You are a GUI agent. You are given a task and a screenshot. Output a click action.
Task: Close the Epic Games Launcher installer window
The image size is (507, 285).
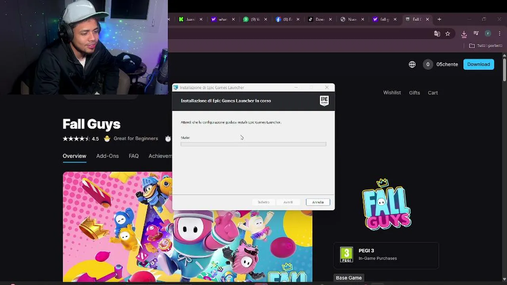(x=327, y=87)
